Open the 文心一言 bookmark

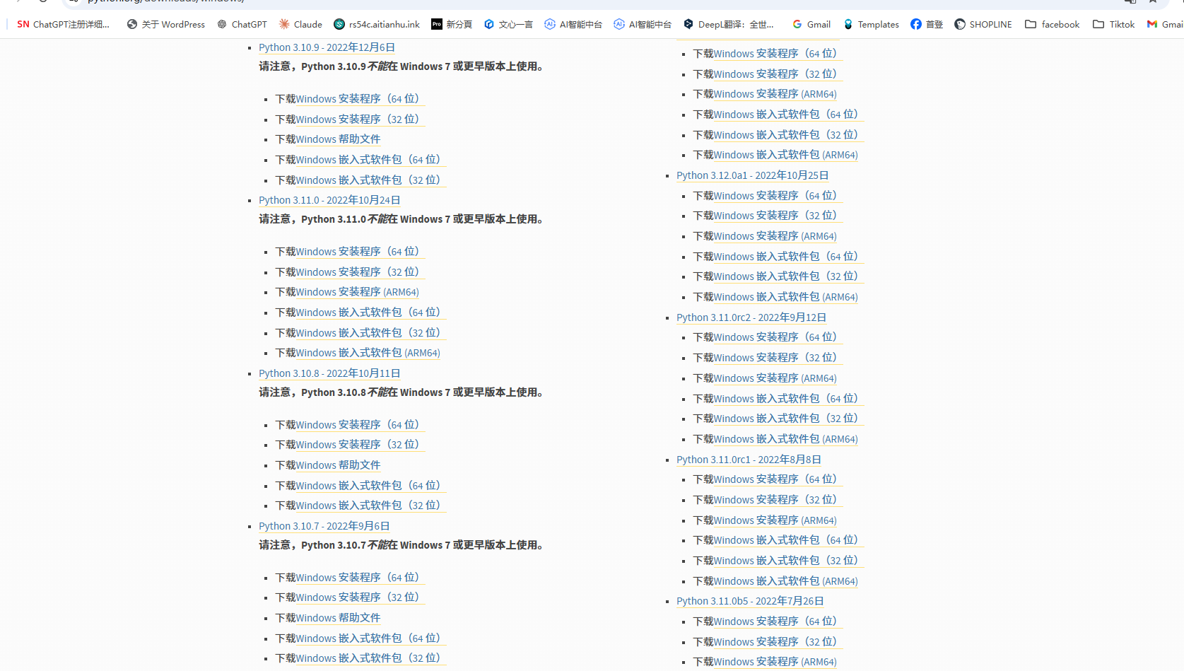(508, 24)
